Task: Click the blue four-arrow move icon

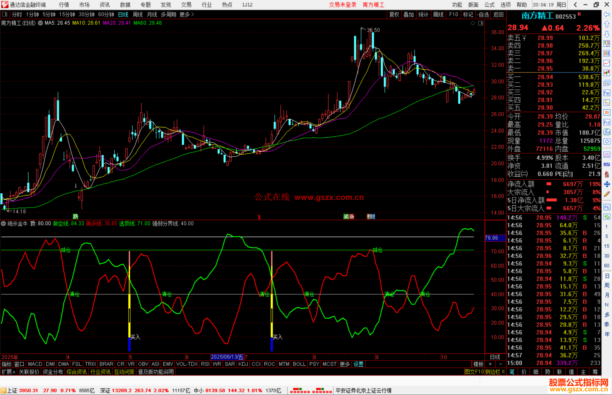Action: (607, 184)
